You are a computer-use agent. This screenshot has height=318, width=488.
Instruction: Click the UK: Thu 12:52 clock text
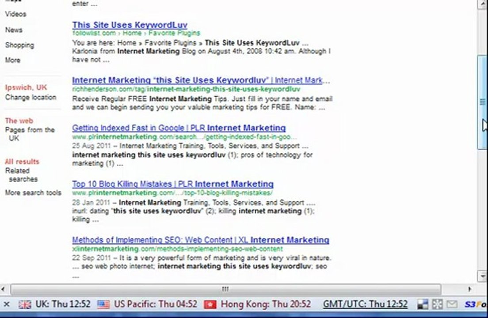63,304
